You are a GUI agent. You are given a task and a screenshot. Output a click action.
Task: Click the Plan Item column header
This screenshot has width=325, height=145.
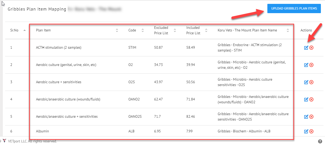[x=43, y=30]
